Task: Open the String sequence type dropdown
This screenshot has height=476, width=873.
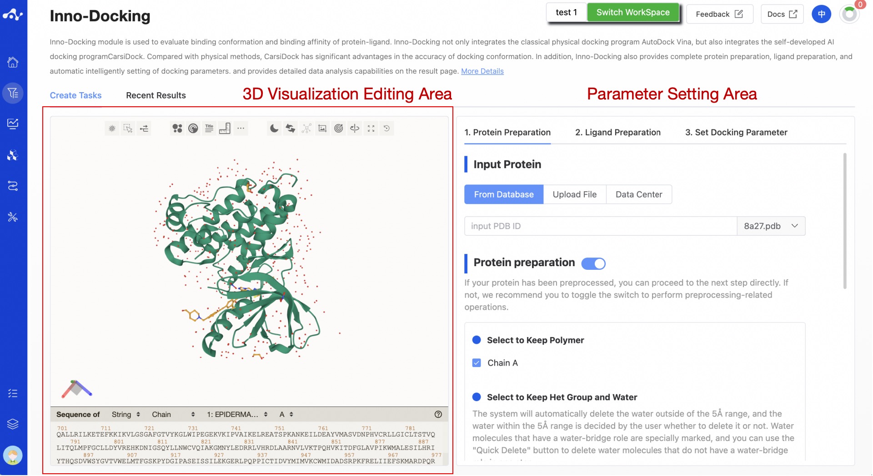Action: [x=126, y=415]
